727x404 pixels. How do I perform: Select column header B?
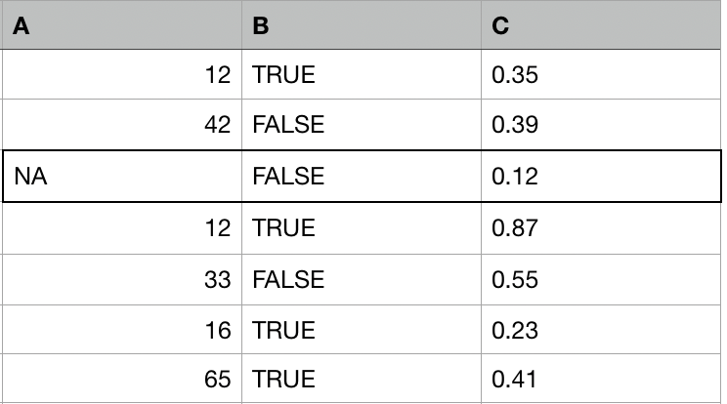361,26
